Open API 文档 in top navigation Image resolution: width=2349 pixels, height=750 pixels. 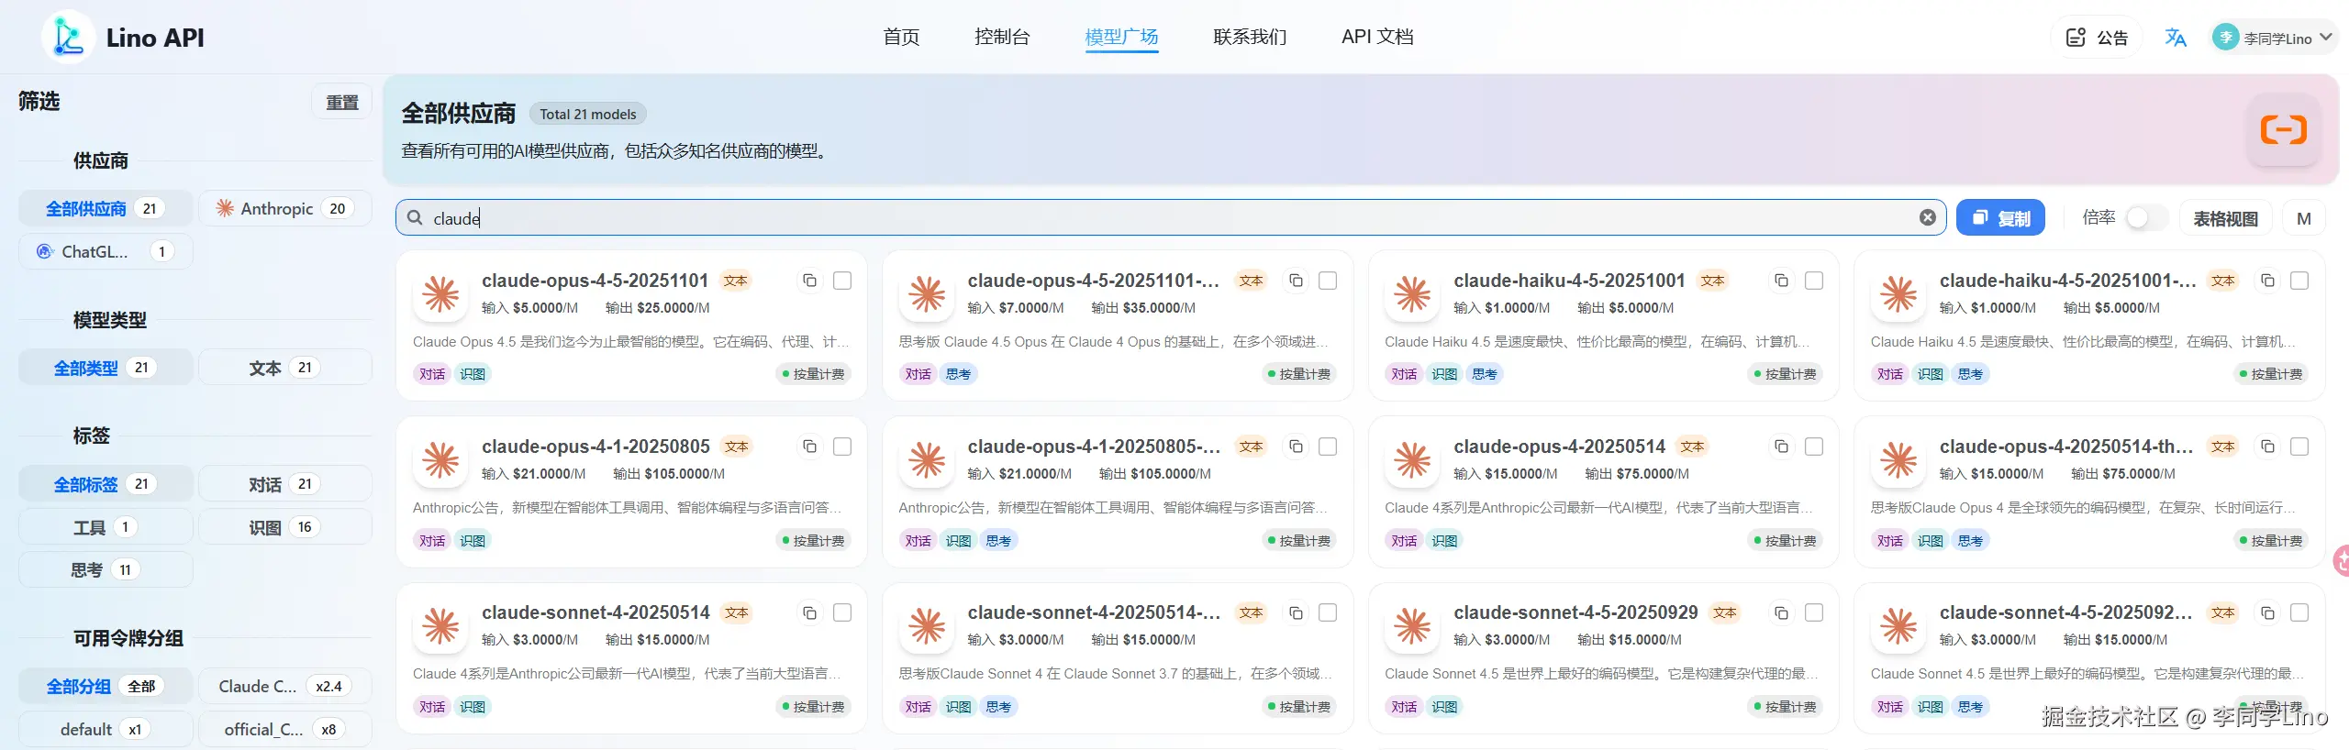(x=1377, y=37)
